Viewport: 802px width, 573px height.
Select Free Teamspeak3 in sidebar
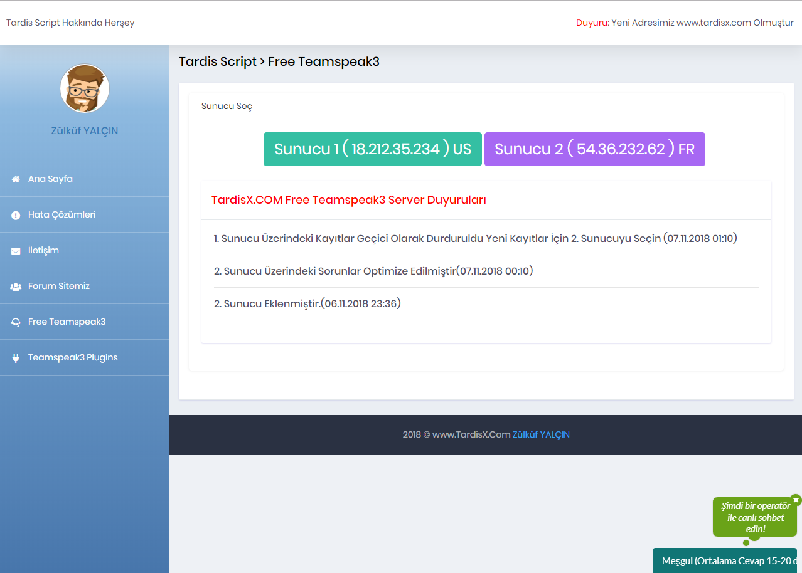(x=85, y=322)
